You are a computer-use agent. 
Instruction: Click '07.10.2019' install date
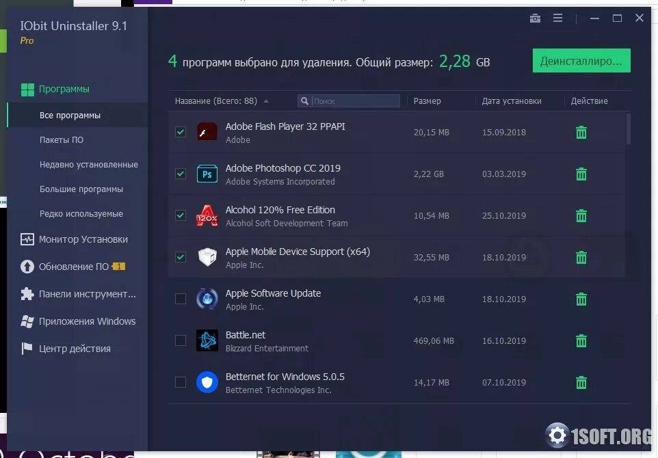pyautogui.click(x=504, y=383)
